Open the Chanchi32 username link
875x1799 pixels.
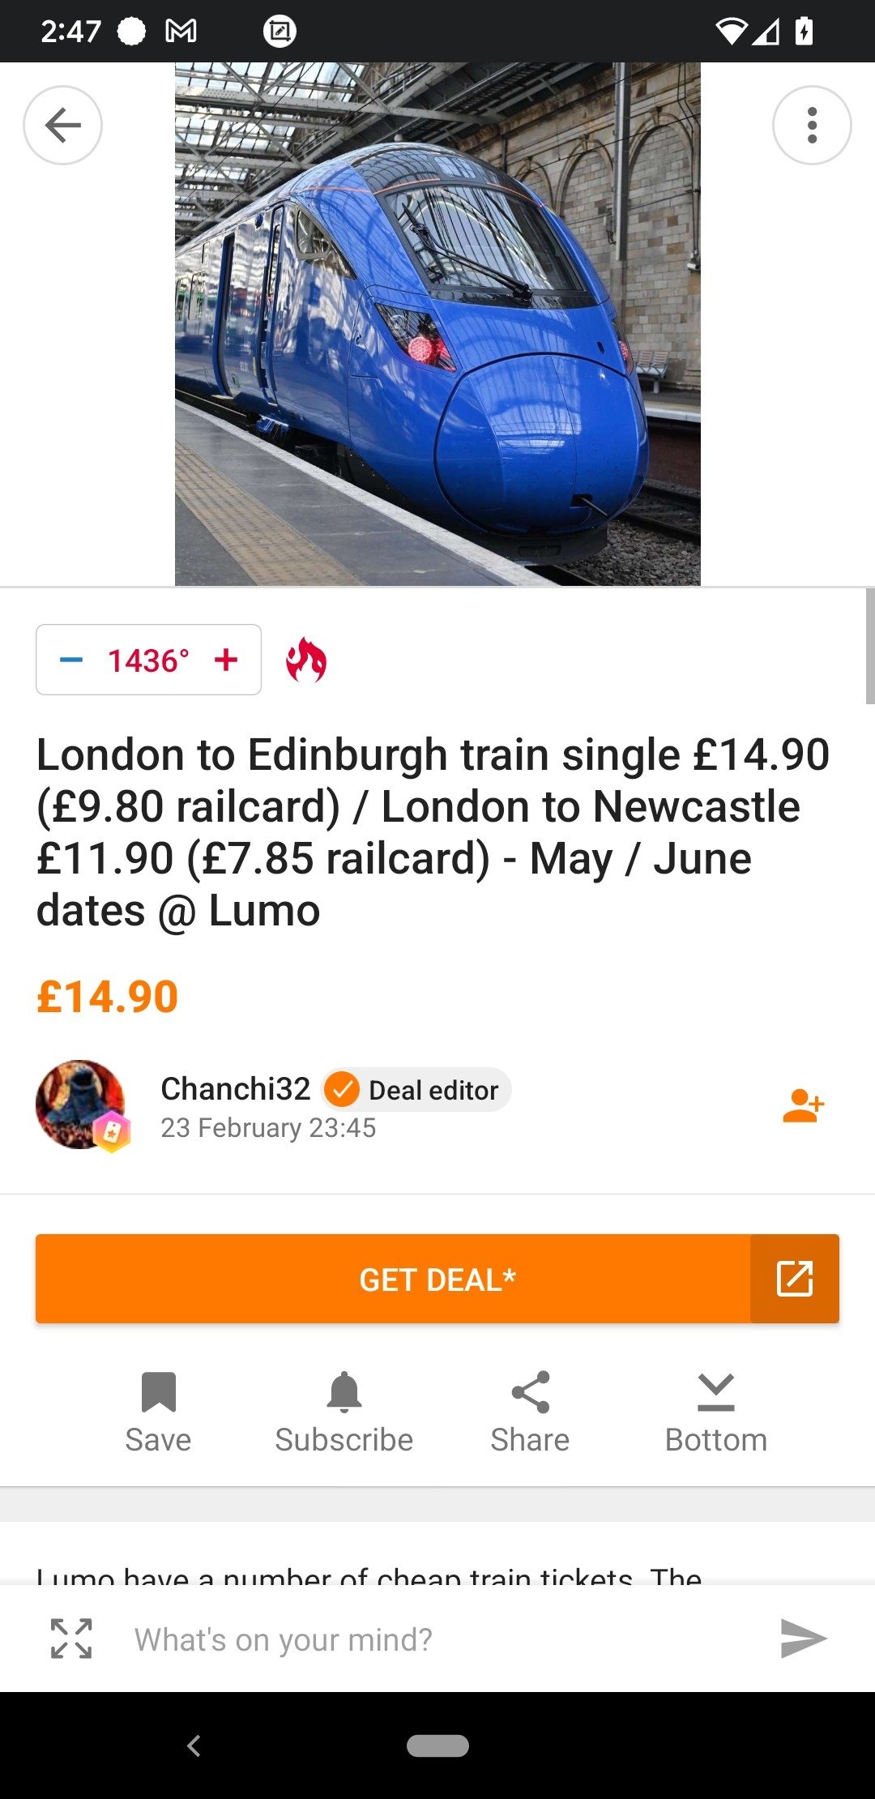coord(235,1088)
